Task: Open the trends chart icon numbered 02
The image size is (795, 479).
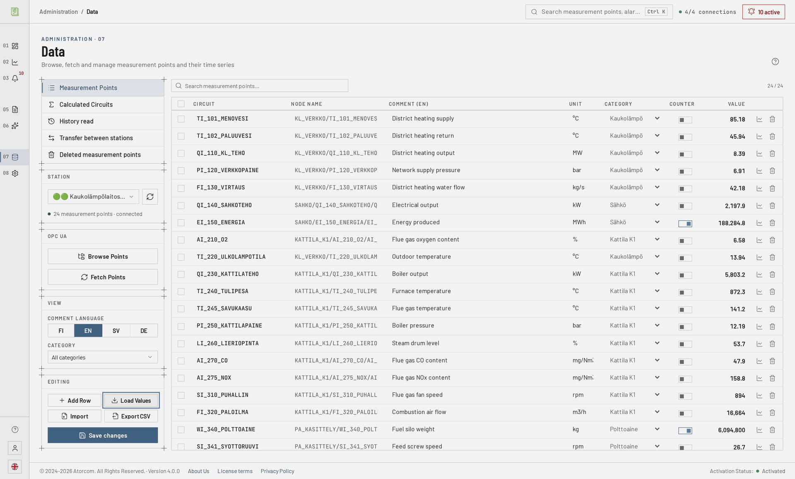Action: (15, 62)
